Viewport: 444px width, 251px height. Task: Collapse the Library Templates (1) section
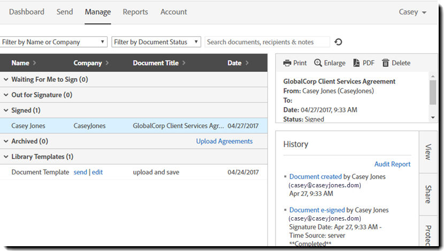coord(6,157)
